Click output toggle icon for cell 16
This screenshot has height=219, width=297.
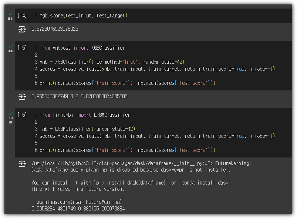(22, 163)
